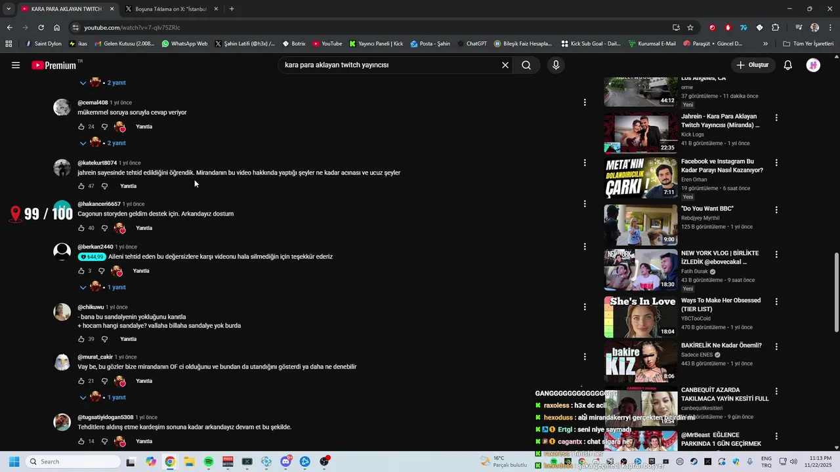
Task: Open Chrome from the taskbar
Action: 170,462
